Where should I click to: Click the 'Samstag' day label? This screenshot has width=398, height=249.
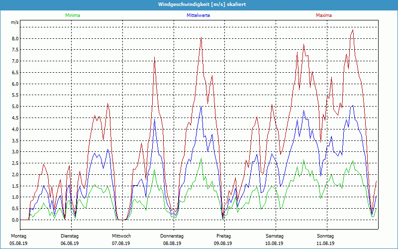[275, 236]
